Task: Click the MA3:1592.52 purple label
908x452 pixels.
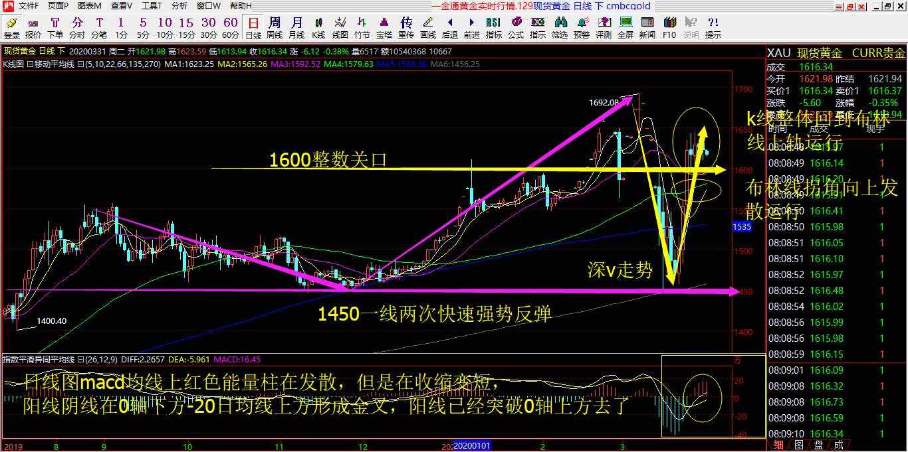Action: [x=296, y=64]
